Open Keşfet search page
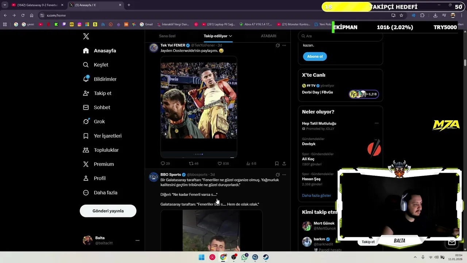The height and width of the screenshot is (263, 467). pos(96,65)
